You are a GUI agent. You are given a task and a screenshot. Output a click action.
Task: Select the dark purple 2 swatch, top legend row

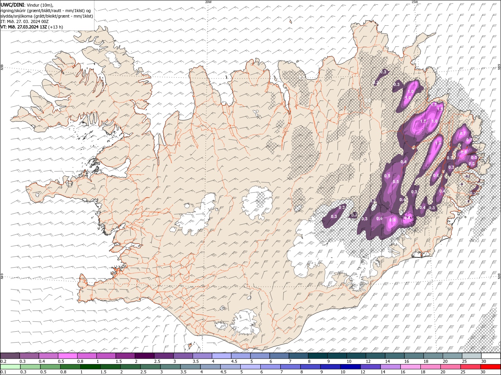point(144,356)
